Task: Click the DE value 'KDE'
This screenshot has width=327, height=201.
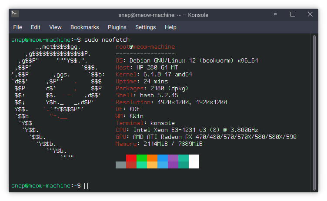Action: (x=134, y=109)
